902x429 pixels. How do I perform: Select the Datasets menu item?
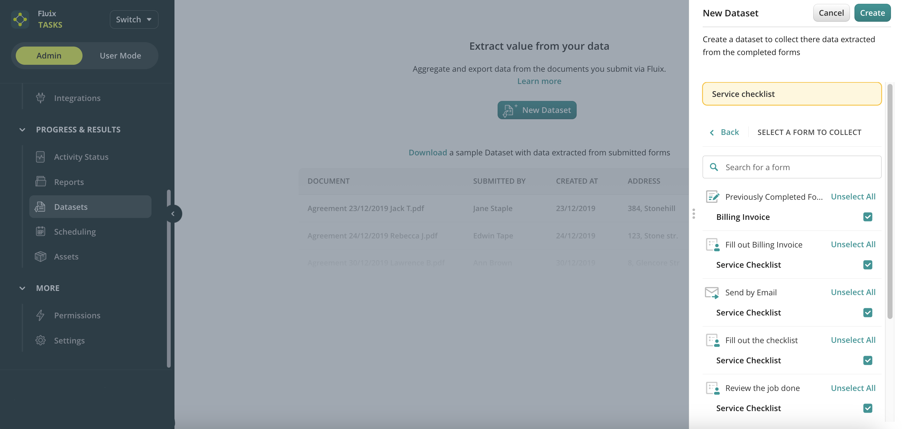(90, 207)
